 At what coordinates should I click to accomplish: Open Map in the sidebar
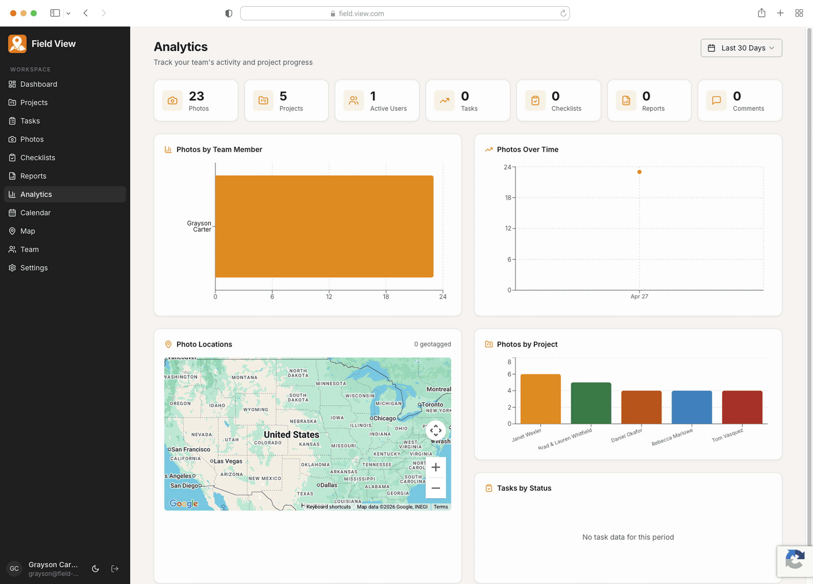pos(65,231)
